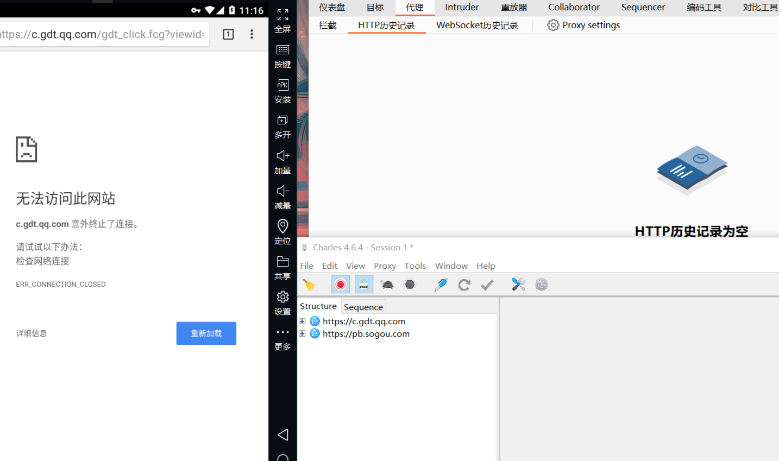Open Burp Proxy settings
The width and height of the screenshot is (779, 461).
[x=583, y=26]
